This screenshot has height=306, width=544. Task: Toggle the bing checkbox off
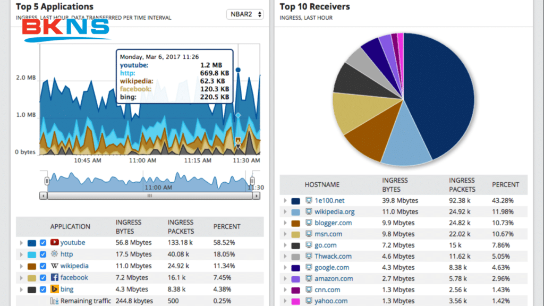pyautogui.click(x=43, y=288)
